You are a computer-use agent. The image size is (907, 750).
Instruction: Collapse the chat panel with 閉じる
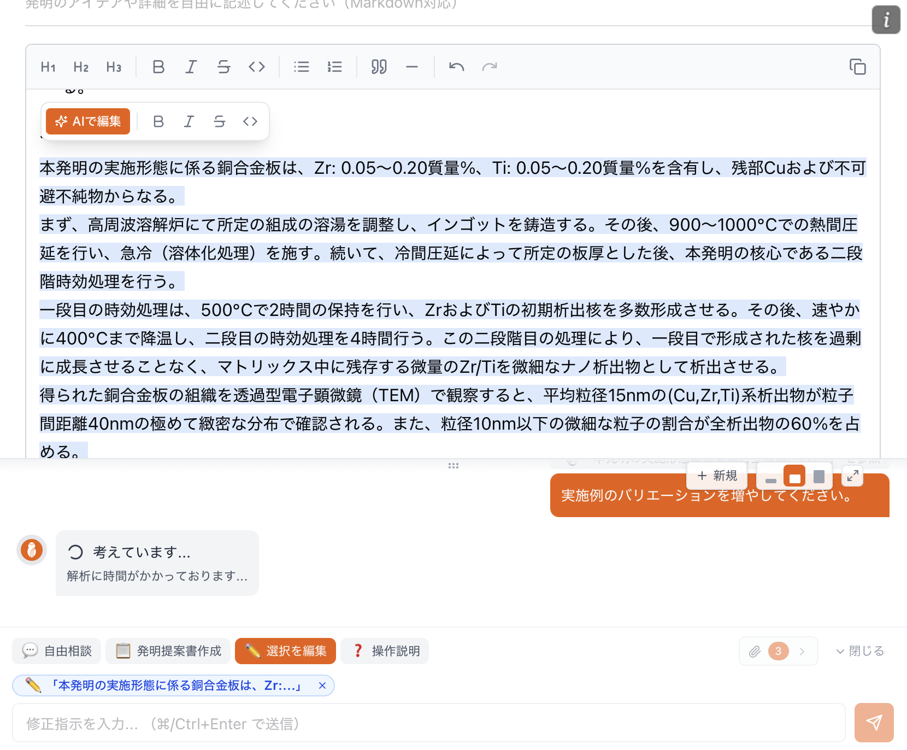[x=860, y=651]
